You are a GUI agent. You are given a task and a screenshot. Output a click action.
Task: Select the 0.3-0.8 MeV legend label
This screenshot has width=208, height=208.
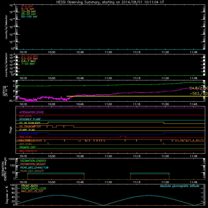[30, 58]
